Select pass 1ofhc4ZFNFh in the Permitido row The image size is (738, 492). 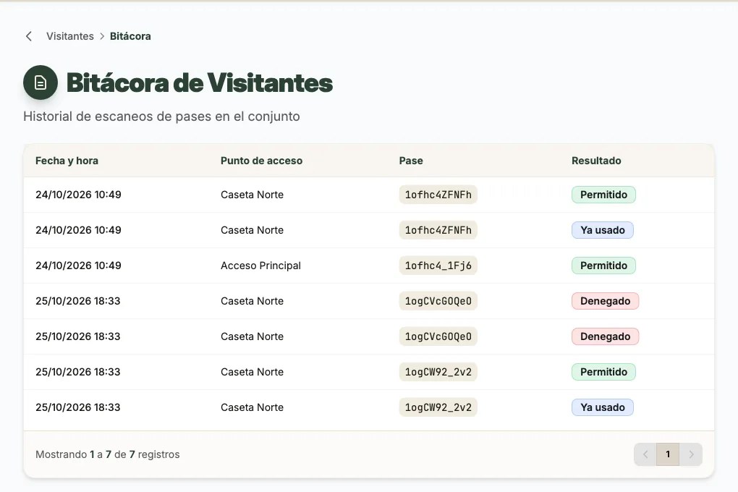438,195
